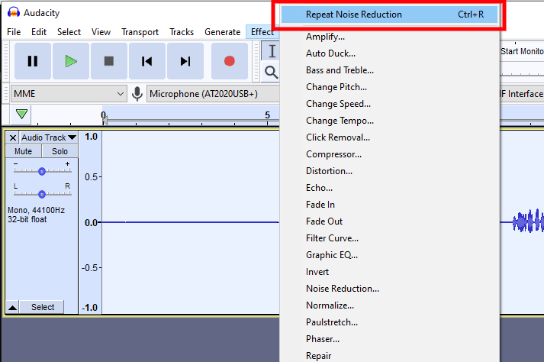Select the magnifier Zoom tool
This screenshot has width=544, height=362.
[271, 73]
